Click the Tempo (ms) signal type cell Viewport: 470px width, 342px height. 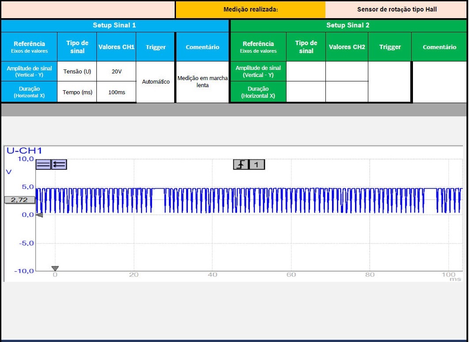click(77, 92)
